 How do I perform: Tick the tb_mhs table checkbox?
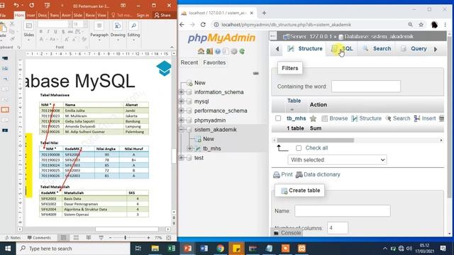point(278,118)
